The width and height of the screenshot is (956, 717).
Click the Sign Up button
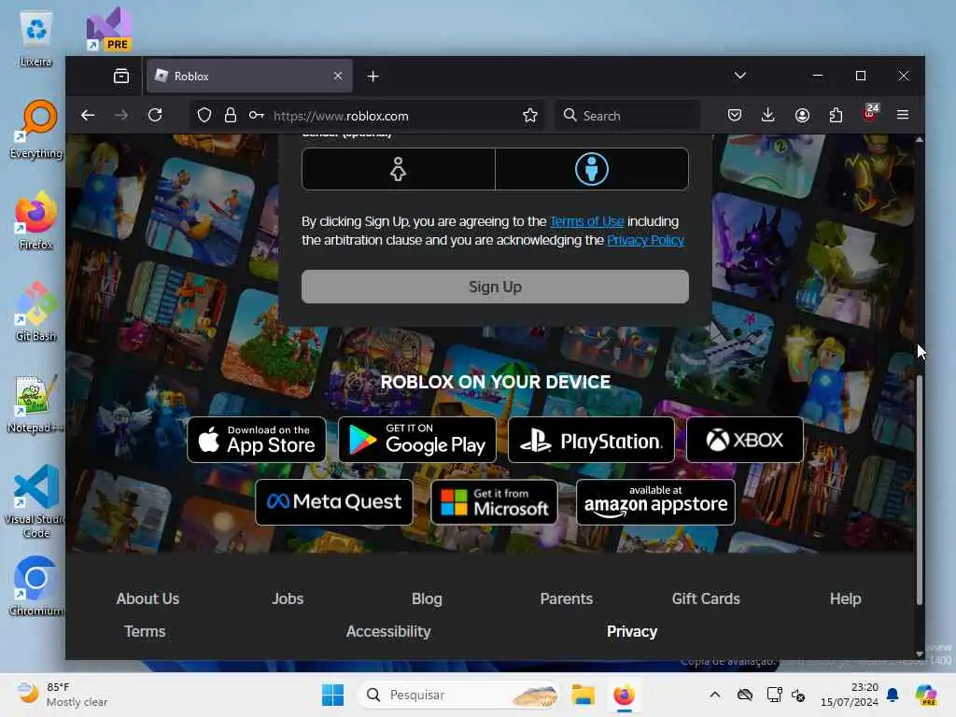[x=495, y=287]
